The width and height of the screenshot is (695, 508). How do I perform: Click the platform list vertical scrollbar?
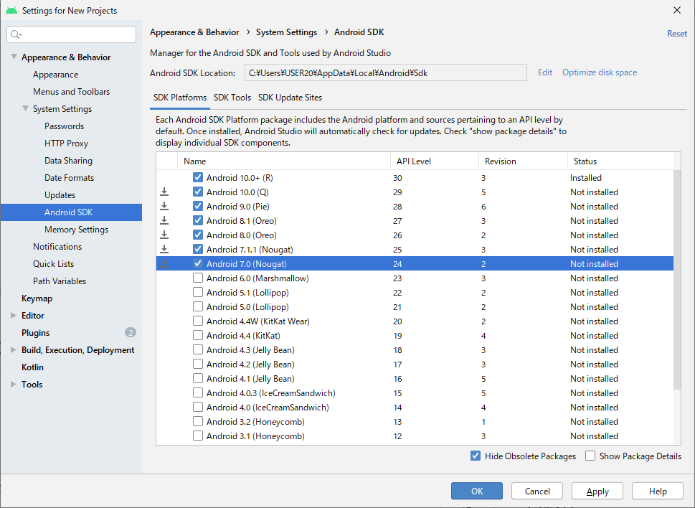point(677,279)
